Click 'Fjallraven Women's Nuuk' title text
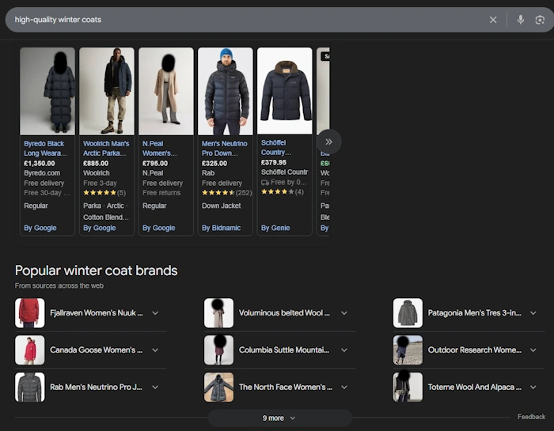 (96, 313)
